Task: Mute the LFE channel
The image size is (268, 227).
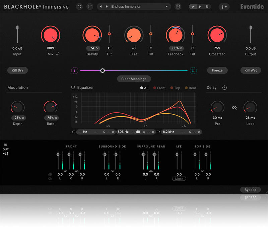Action: tap(179, 179)
